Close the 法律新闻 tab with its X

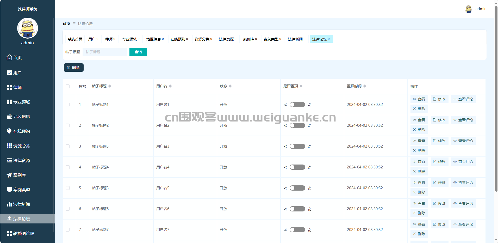[304, 39]
